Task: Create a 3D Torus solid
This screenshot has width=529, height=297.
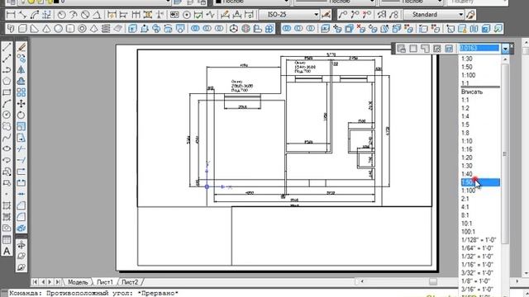Action: (82, 29)
